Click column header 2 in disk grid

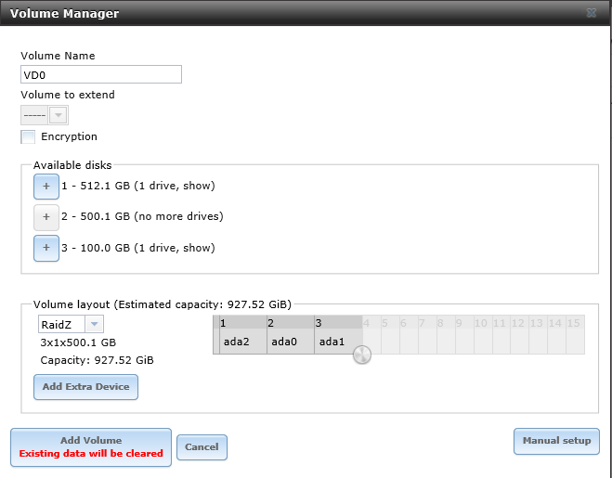point(291,323)
